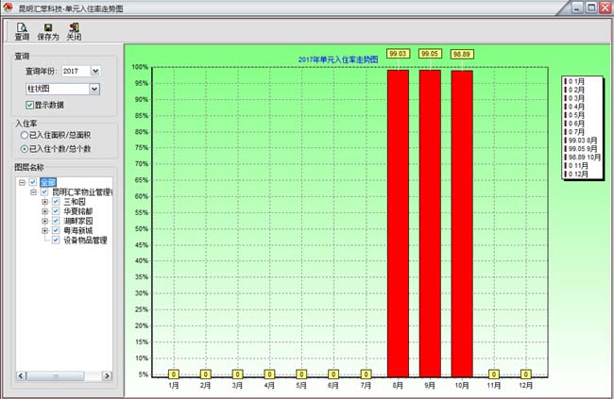Uncheck the 设备物品管理 checkbox

pyautogui.click(x=56, y=240)
